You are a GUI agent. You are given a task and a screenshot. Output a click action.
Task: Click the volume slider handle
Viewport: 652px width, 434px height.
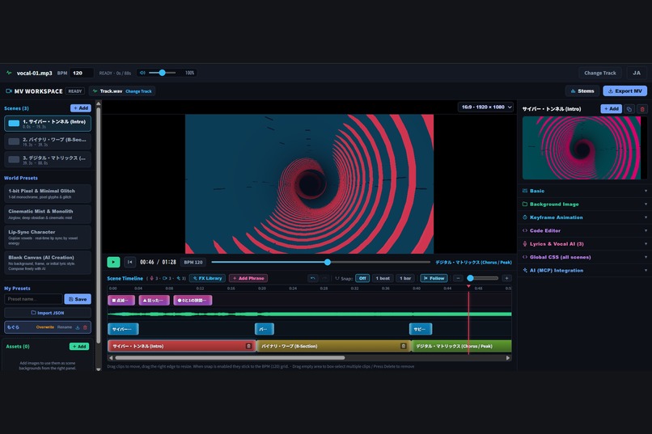coord(162,73)
